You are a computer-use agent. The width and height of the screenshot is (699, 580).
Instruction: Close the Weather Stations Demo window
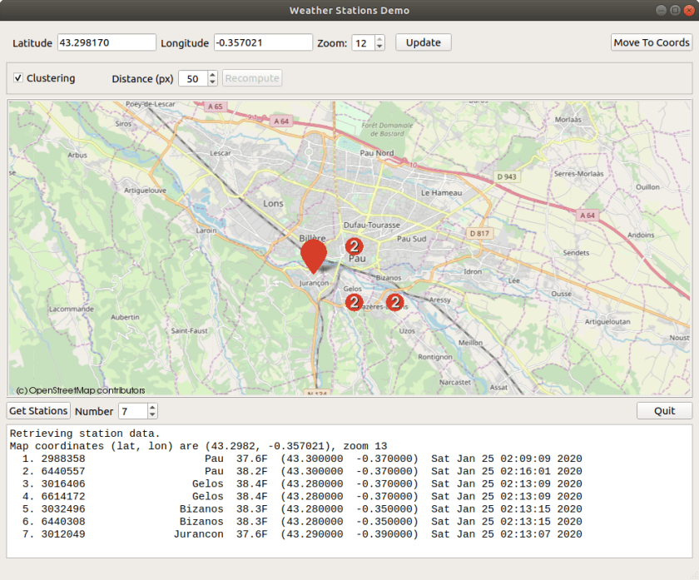(x=688, y=10)
